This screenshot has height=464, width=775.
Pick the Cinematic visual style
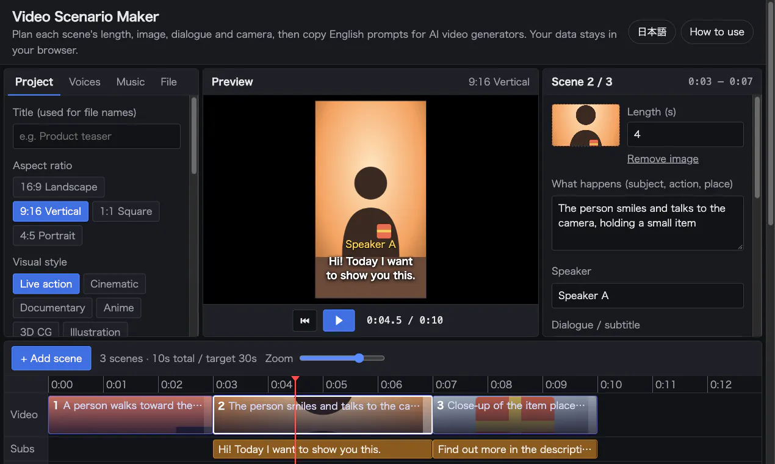(114, 284)
